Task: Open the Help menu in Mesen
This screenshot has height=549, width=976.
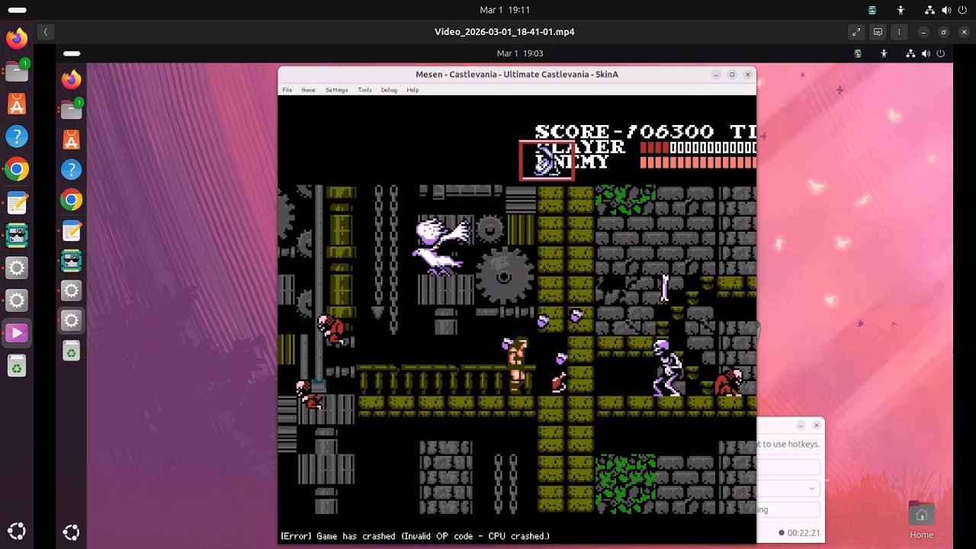Action: point(413,90)
